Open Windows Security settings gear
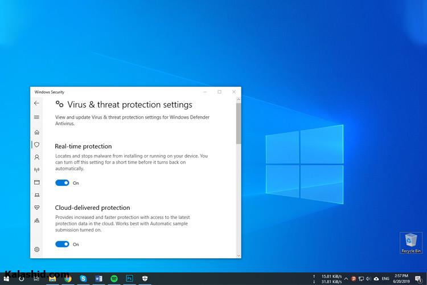 [x=37, y=249]
